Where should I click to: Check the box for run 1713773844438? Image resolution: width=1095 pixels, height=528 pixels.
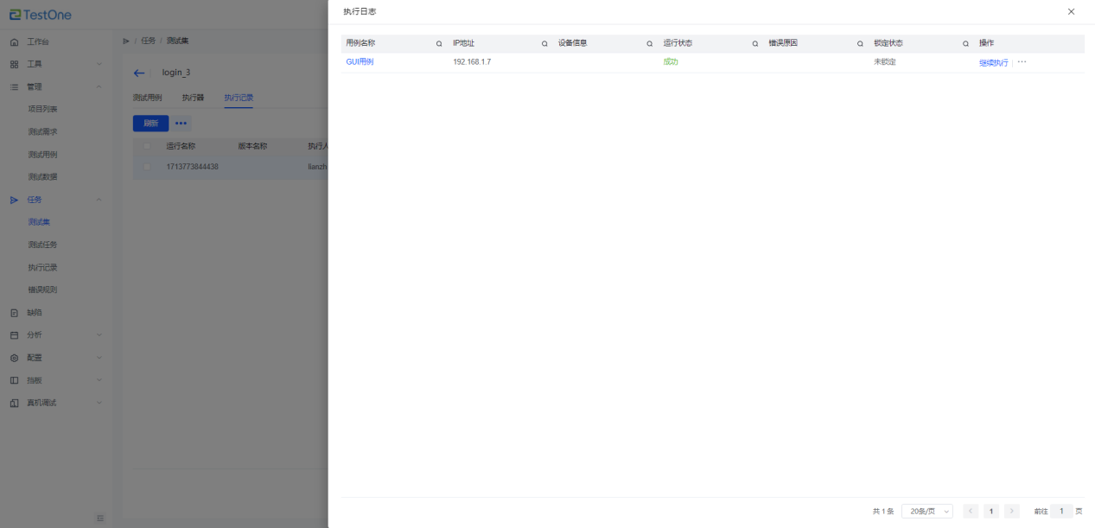(146, 167)
